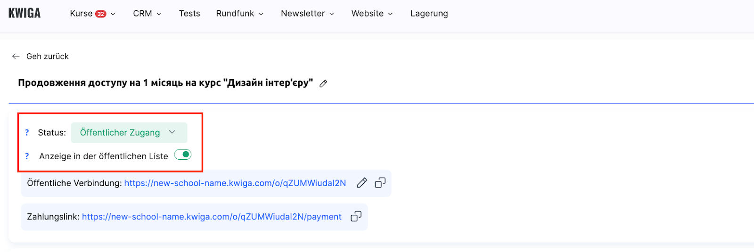This screenshot has height=252, width=754.
Task: Click the question mark next to Status
Action: [27, 133]
